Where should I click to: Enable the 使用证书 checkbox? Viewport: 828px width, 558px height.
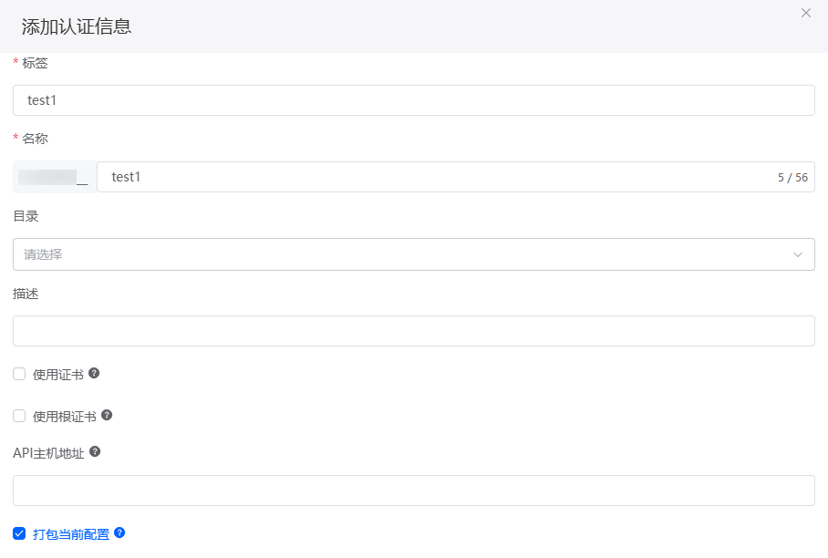click(19, 374)
